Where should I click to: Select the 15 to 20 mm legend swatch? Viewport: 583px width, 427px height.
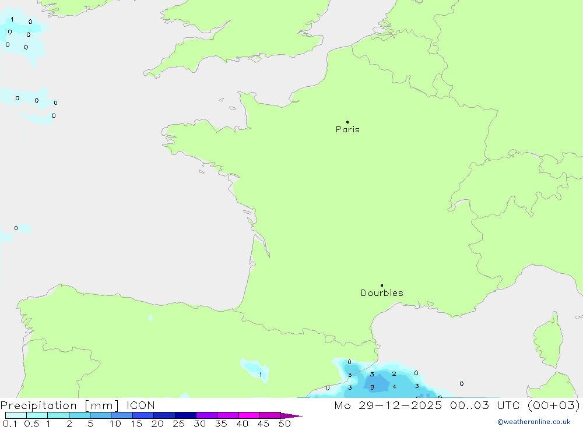pos(143,415)
